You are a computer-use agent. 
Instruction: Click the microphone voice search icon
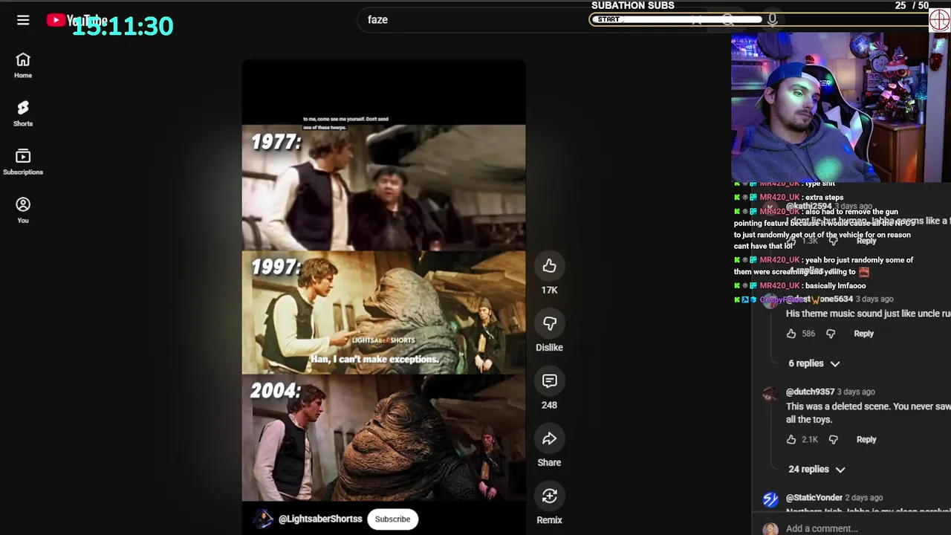click(773, 19)
